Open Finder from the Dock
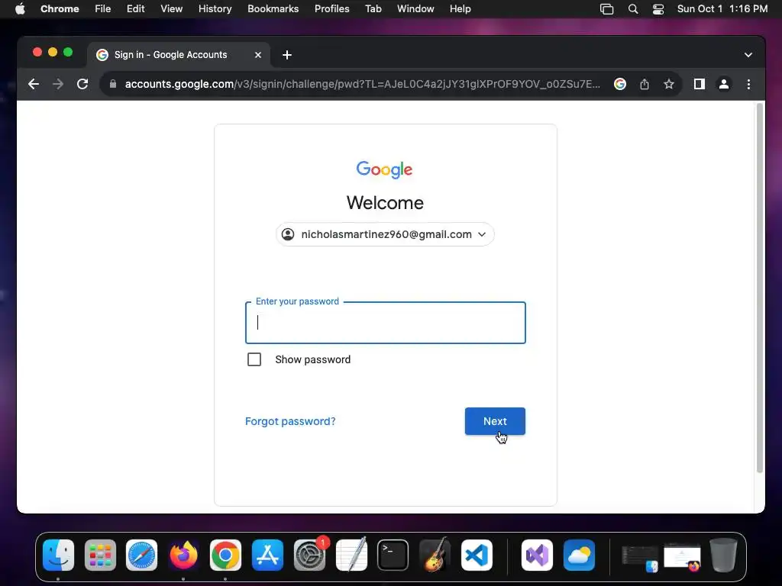782x586 pixels. click(x=58, y=555)
